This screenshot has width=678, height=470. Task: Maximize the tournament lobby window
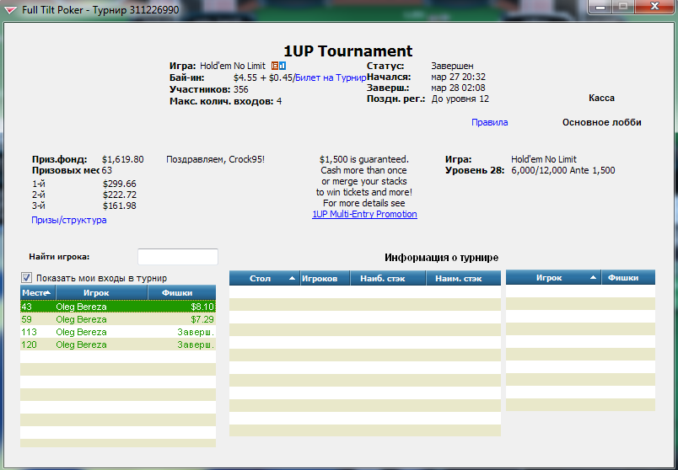(x=623, y=7)
